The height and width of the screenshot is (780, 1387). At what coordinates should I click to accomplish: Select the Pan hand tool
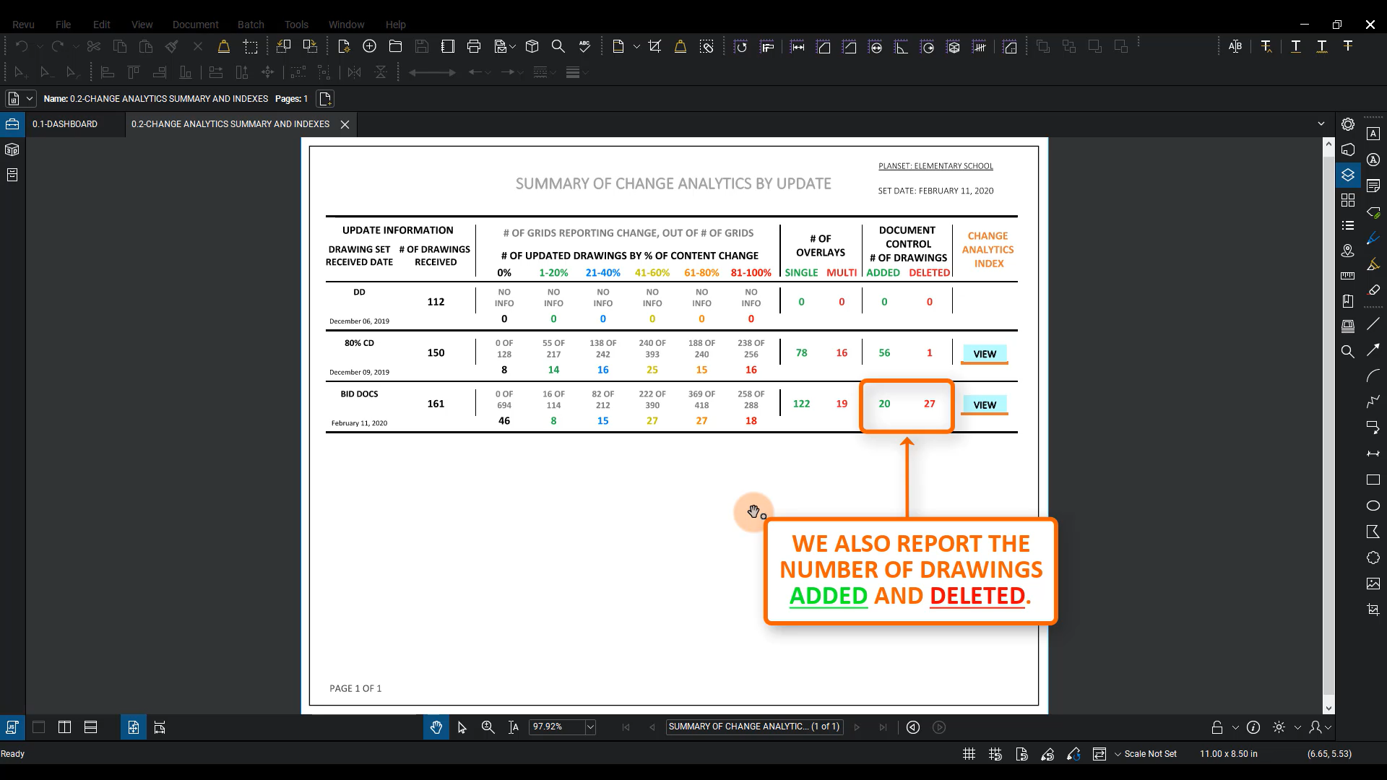(436, 727)
